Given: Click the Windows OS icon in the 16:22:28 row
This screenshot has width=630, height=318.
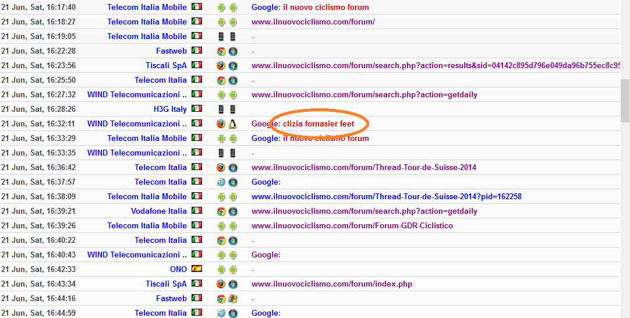Looking at the screenshot, I should [x=233, y=51].
